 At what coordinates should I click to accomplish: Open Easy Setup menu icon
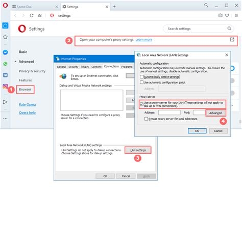(x=236, y=15)
